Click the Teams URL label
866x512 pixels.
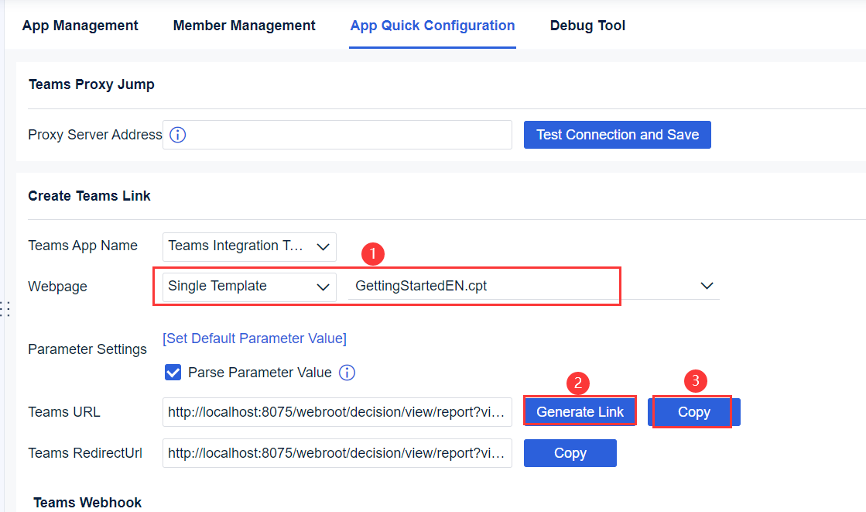pos(64,412)
